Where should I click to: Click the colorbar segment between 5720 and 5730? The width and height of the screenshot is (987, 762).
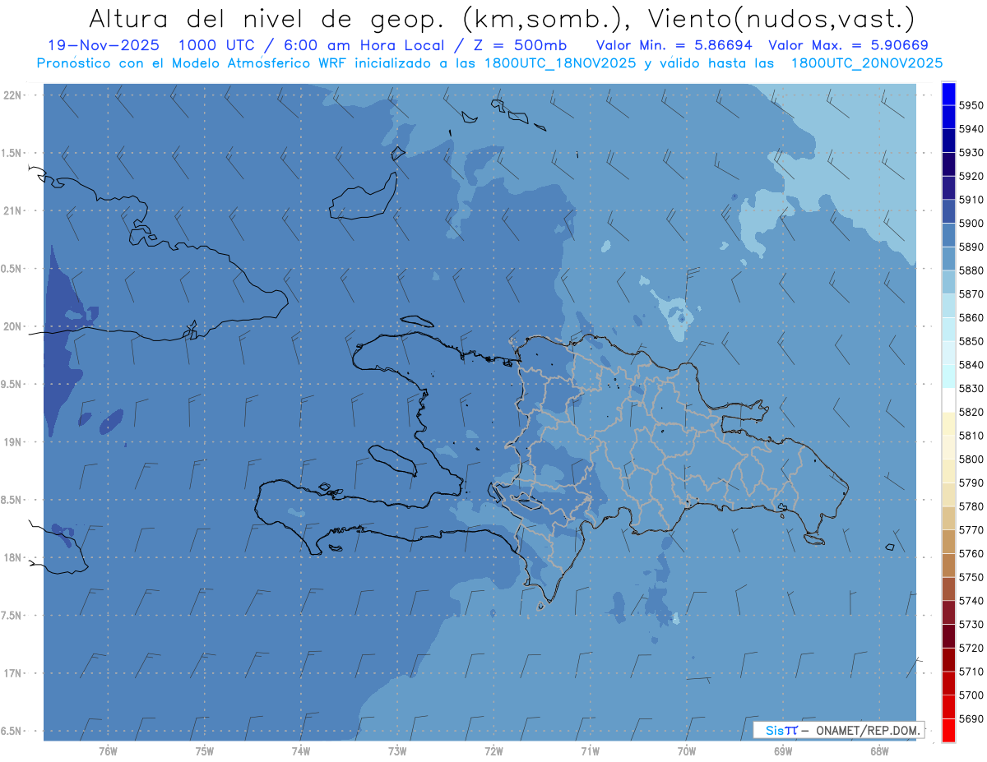click(948, 636)
